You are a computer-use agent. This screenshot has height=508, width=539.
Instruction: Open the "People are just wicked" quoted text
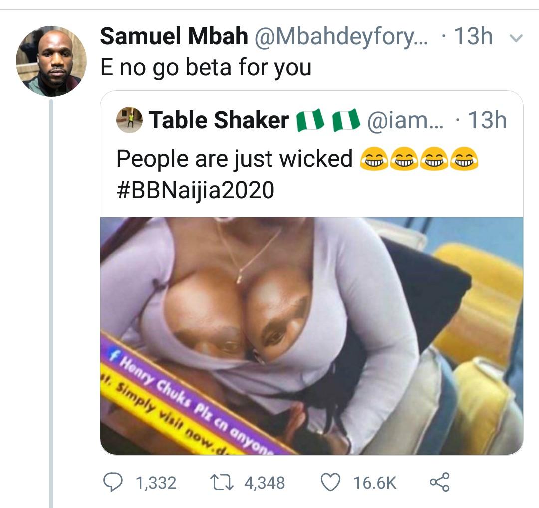point(235,159)
